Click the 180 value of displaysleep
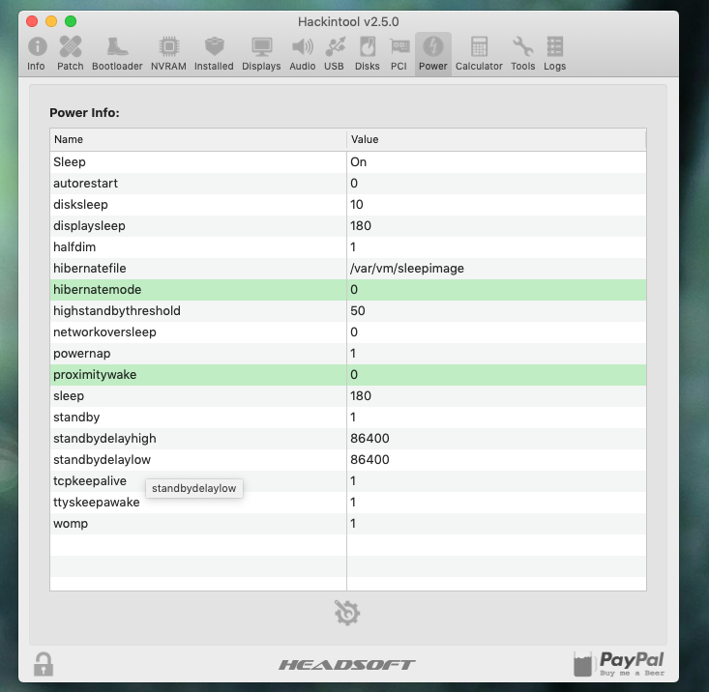The image size is (709, 692). pyautogui.click(x=361, y=225)
